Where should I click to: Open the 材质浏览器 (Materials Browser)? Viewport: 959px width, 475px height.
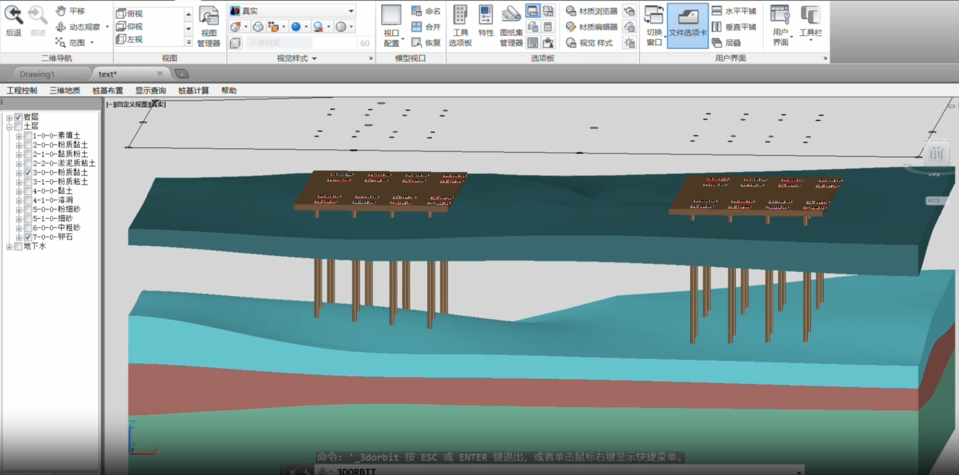coord(592,11)
